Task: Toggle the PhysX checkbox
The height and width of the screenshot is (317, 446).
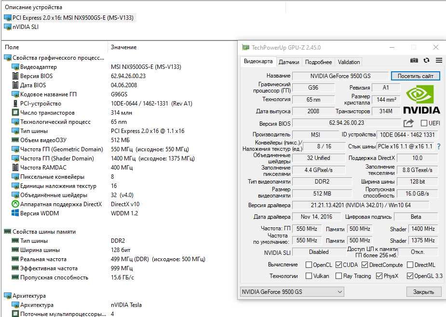Action: [379, 276]
